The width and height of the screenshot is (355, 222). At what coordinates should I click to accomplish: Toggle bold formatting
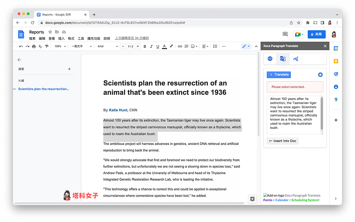pos(145,46)
